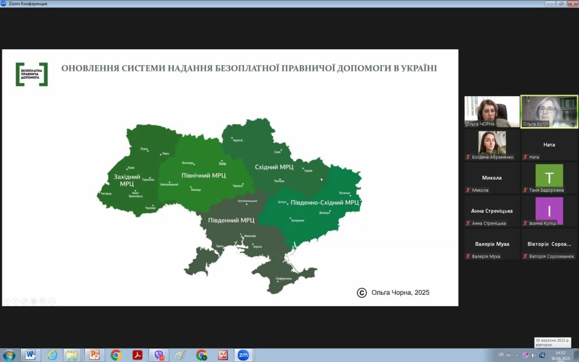Open Viber from the taskbar
Screen dimensions: 579x362
point(159,355)
